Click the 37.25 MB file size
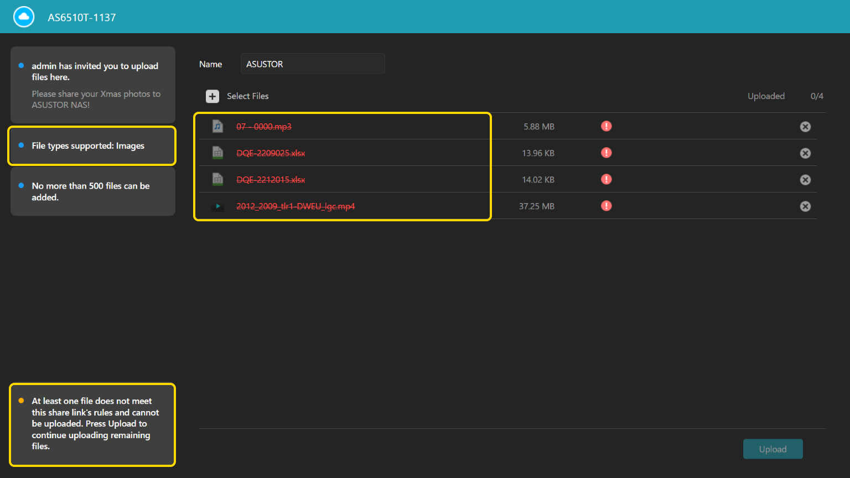This screenshot has width=850, height=478. click(x=536, y=206)
